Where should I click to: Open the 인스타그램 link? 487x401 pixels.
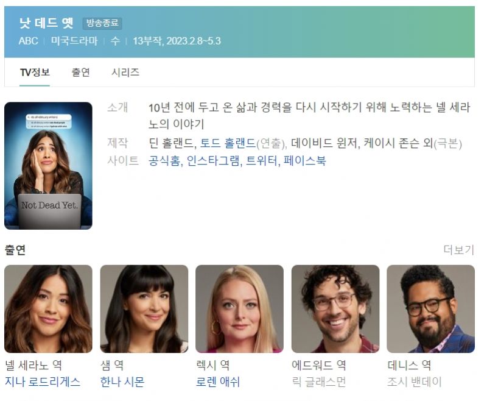(213, 161)
